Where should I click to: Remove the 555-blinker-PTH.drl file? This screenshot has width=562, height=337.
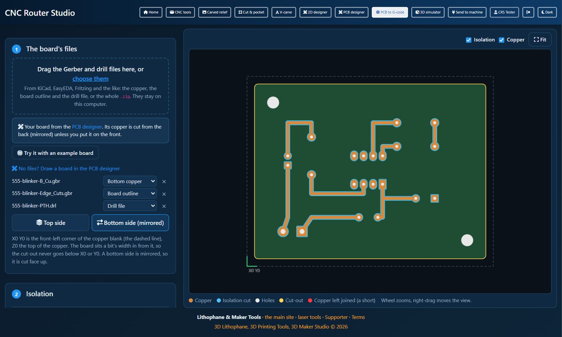click(x=164, y=206)
